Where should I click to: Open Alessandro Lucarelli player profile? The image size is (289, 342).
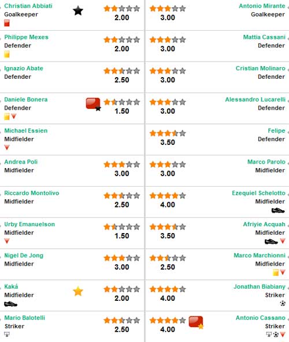pos(255,100)
